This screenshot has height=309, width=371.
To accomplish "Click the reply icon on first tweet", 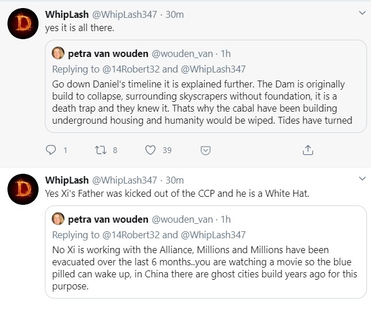I will tap(51, 150).
